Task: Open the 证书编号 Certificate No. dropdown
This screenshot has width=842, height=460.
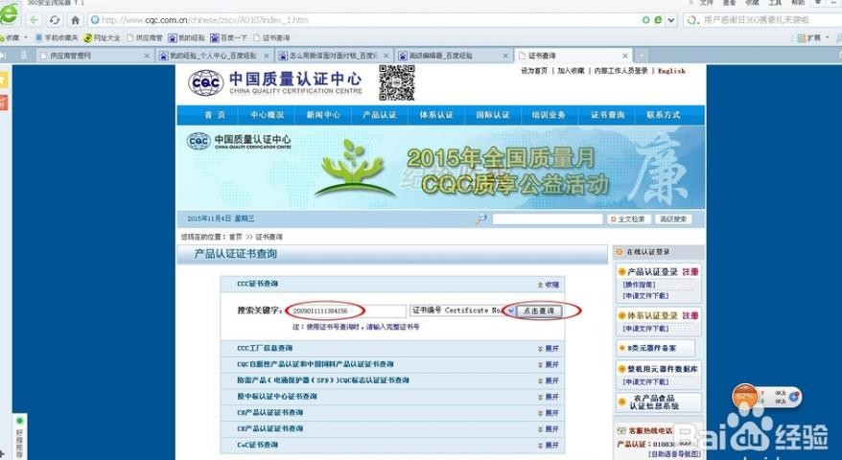Action: [x=510, y=310]
